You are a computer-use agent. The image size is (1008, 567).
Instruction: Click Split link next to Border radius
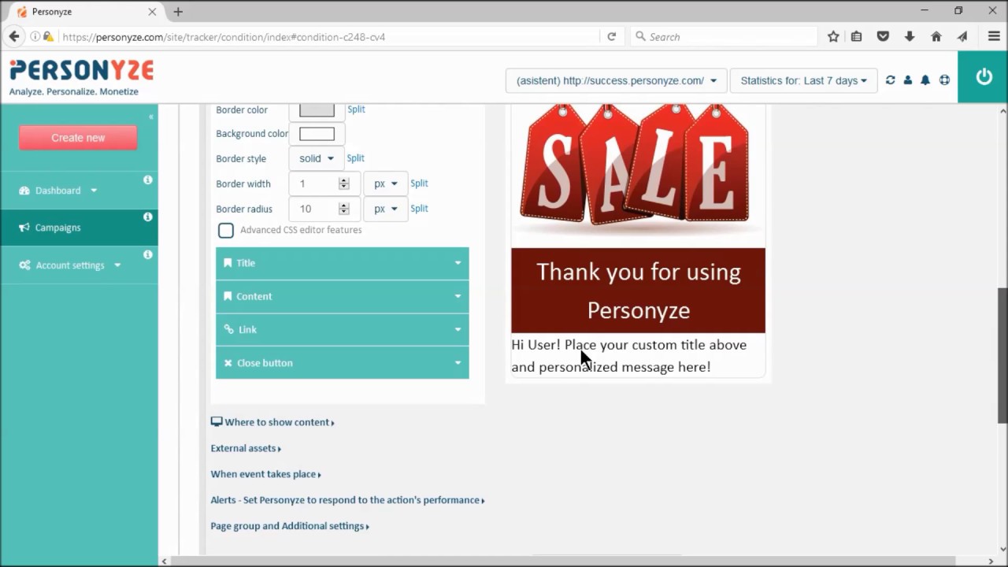(x=419, y=209)
